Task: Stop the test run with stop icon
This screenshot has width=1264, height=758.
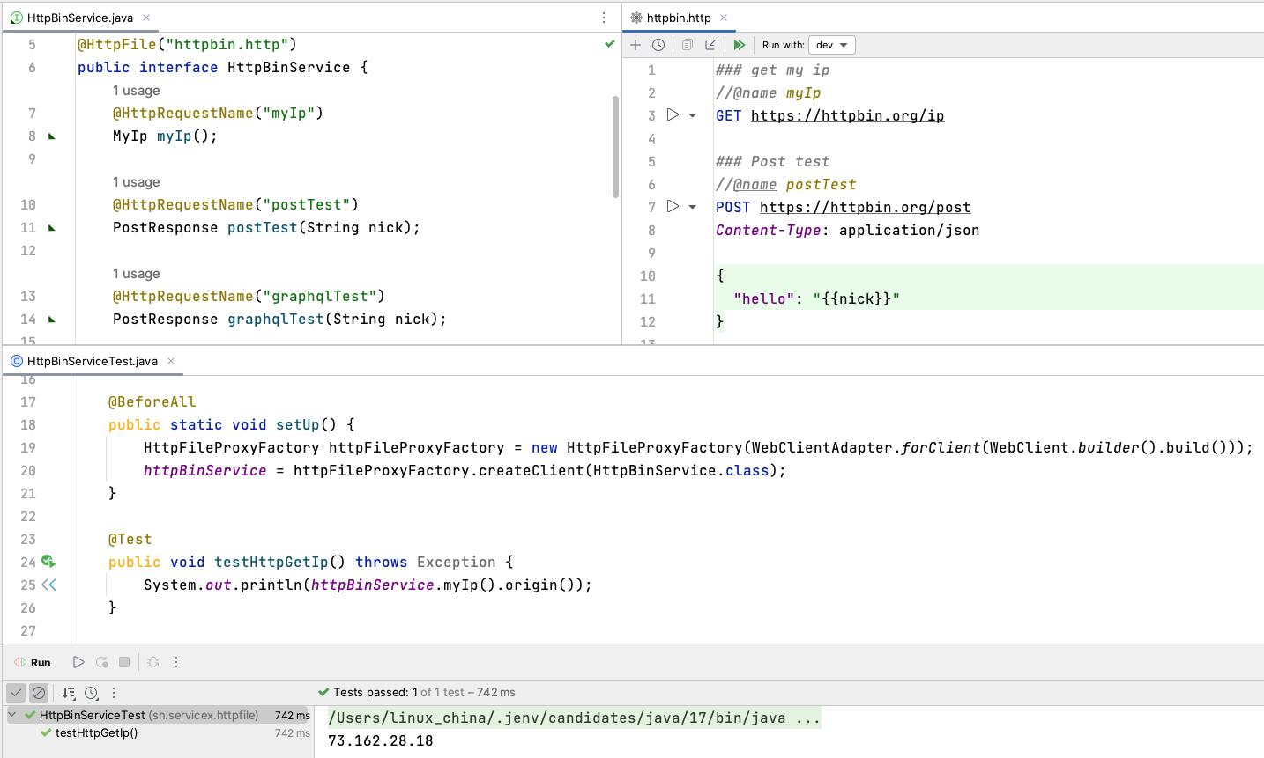Action: [x=123, y=661]
